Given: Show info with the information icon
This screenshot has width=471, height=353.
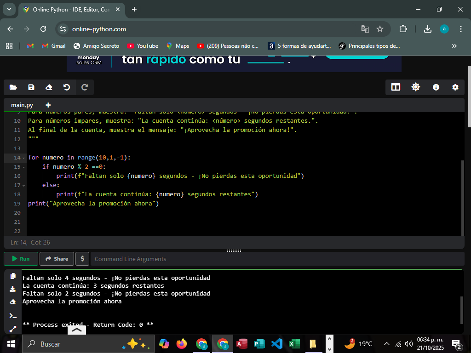Looking at the screenshot, I should tap(436, 87).
